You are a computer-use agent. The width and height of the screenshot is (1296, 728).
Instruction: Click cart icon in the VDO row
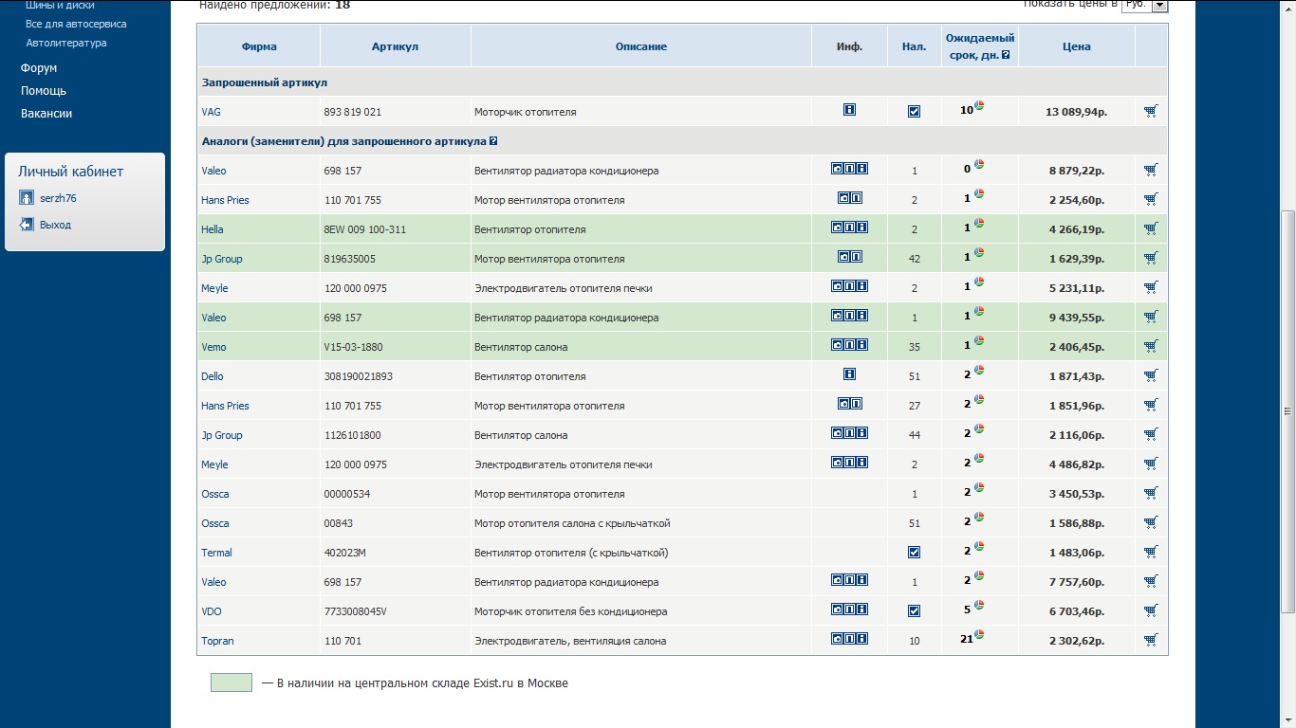point(1151,610)
